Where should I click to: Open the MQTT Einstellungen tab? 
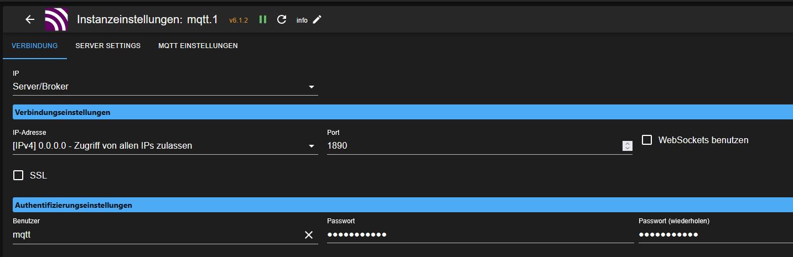point(198,46)
